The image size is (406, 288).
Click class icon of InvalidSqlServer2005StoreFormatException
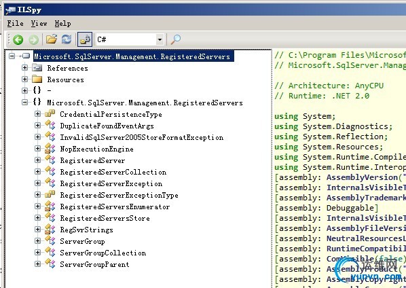coord(50,137)
